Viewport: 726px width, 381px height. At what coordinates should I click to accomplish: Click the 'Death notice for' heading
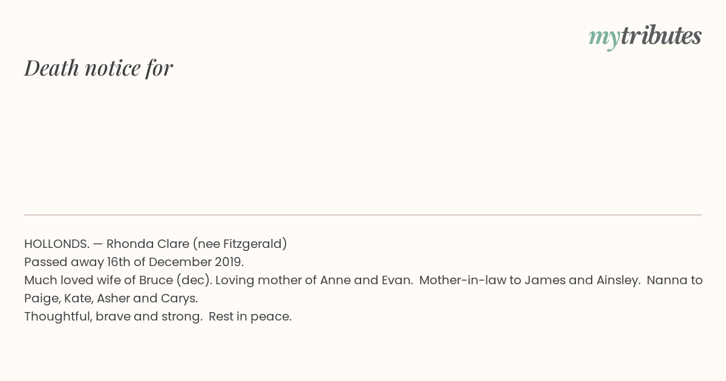tap(99, 68)
